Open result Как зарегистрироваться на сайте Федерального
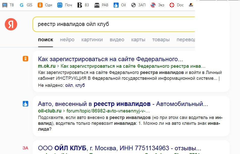 tap(110, 59)
